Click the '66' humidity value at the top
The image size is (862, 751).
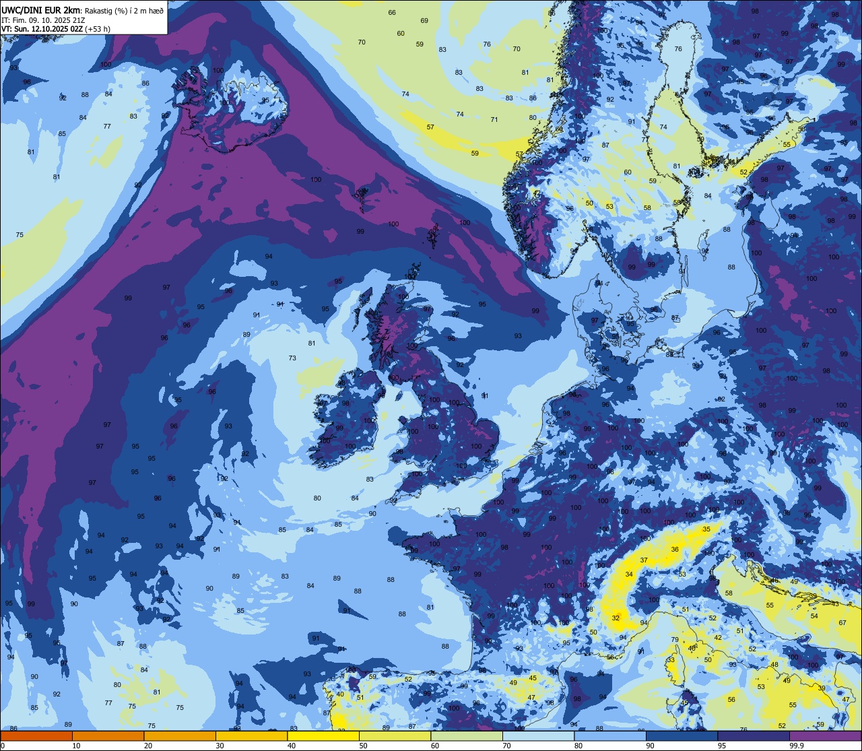point(392,13)
